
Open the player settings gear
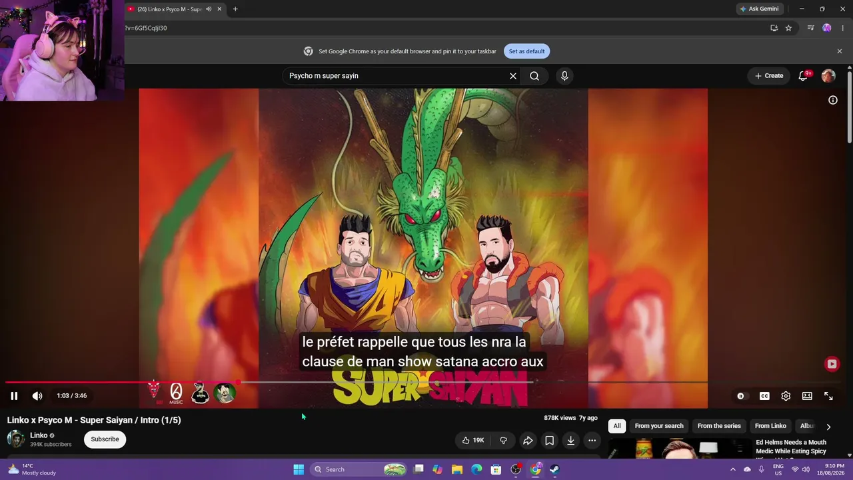(786, 396)
